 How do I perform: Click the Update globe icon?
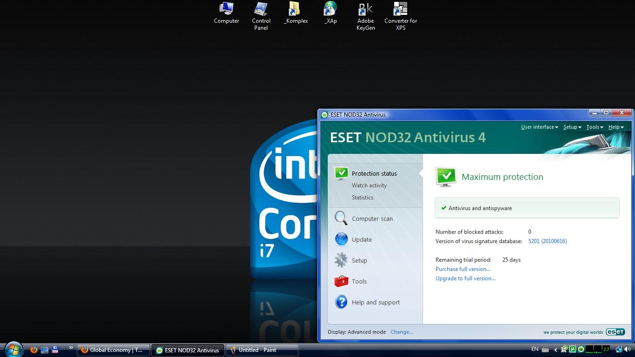click(341, 239)
